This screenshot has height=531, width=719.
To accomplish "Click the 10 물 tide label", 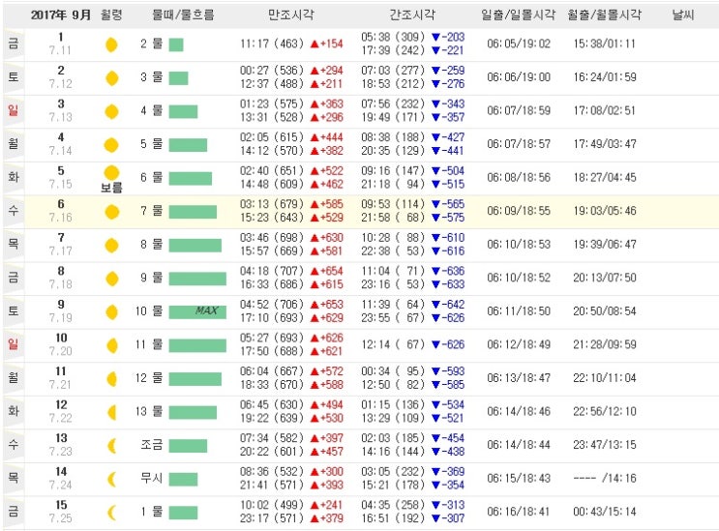I will pyautogui.click(x=149, y=311).
